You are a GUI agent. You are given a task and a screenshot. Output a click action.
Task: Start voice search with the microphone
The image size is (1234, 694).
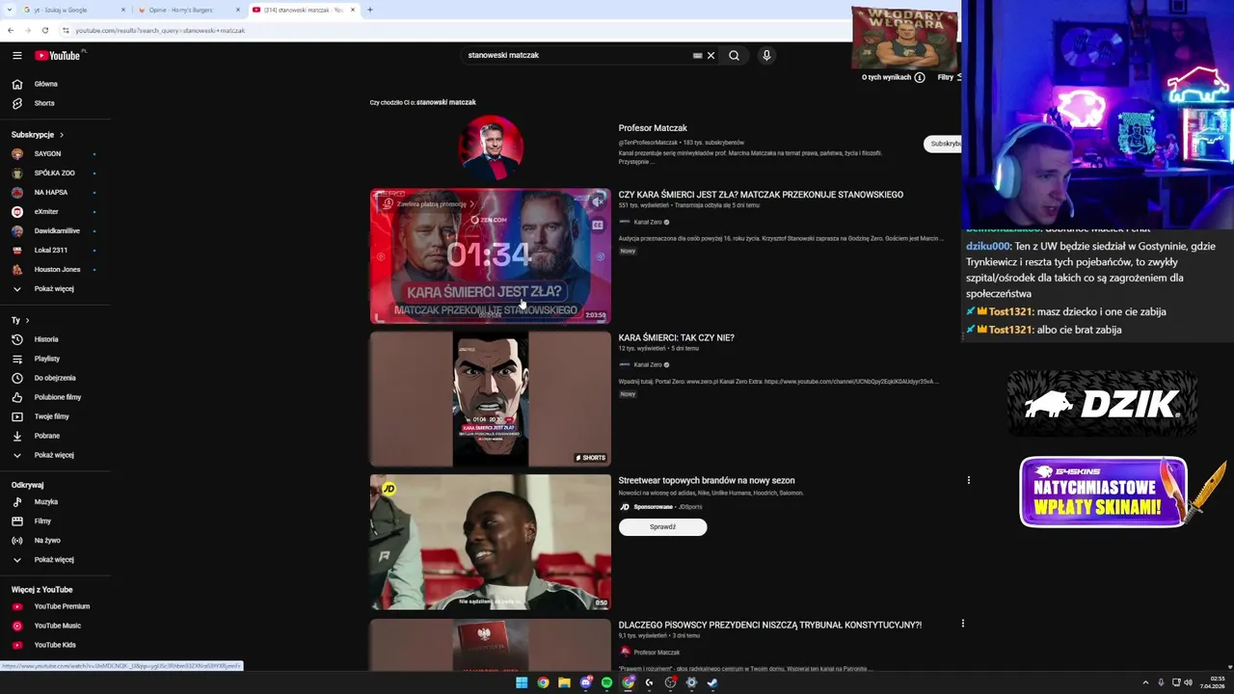coord(766,56)
